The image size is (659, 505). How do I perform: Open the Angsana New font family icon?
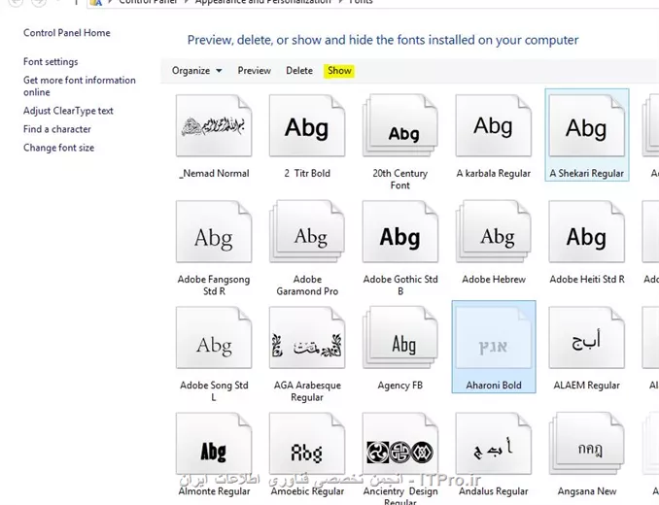pyautogui.click(x=587, y=444)
